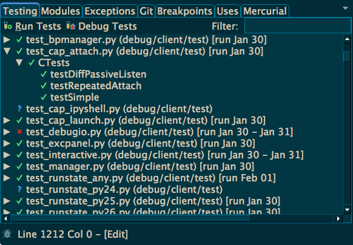
Task: Expand test_debugio.py tree node
Action: [x=7, y=132]
